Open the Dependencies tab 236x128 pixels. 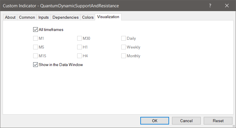click(65, 17)
